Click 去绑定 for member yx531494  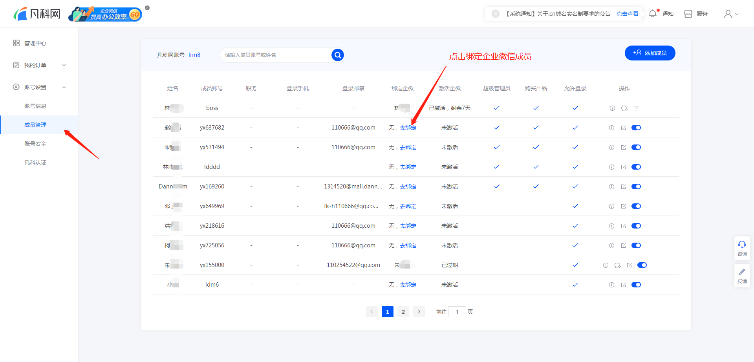tap(408, 147)
